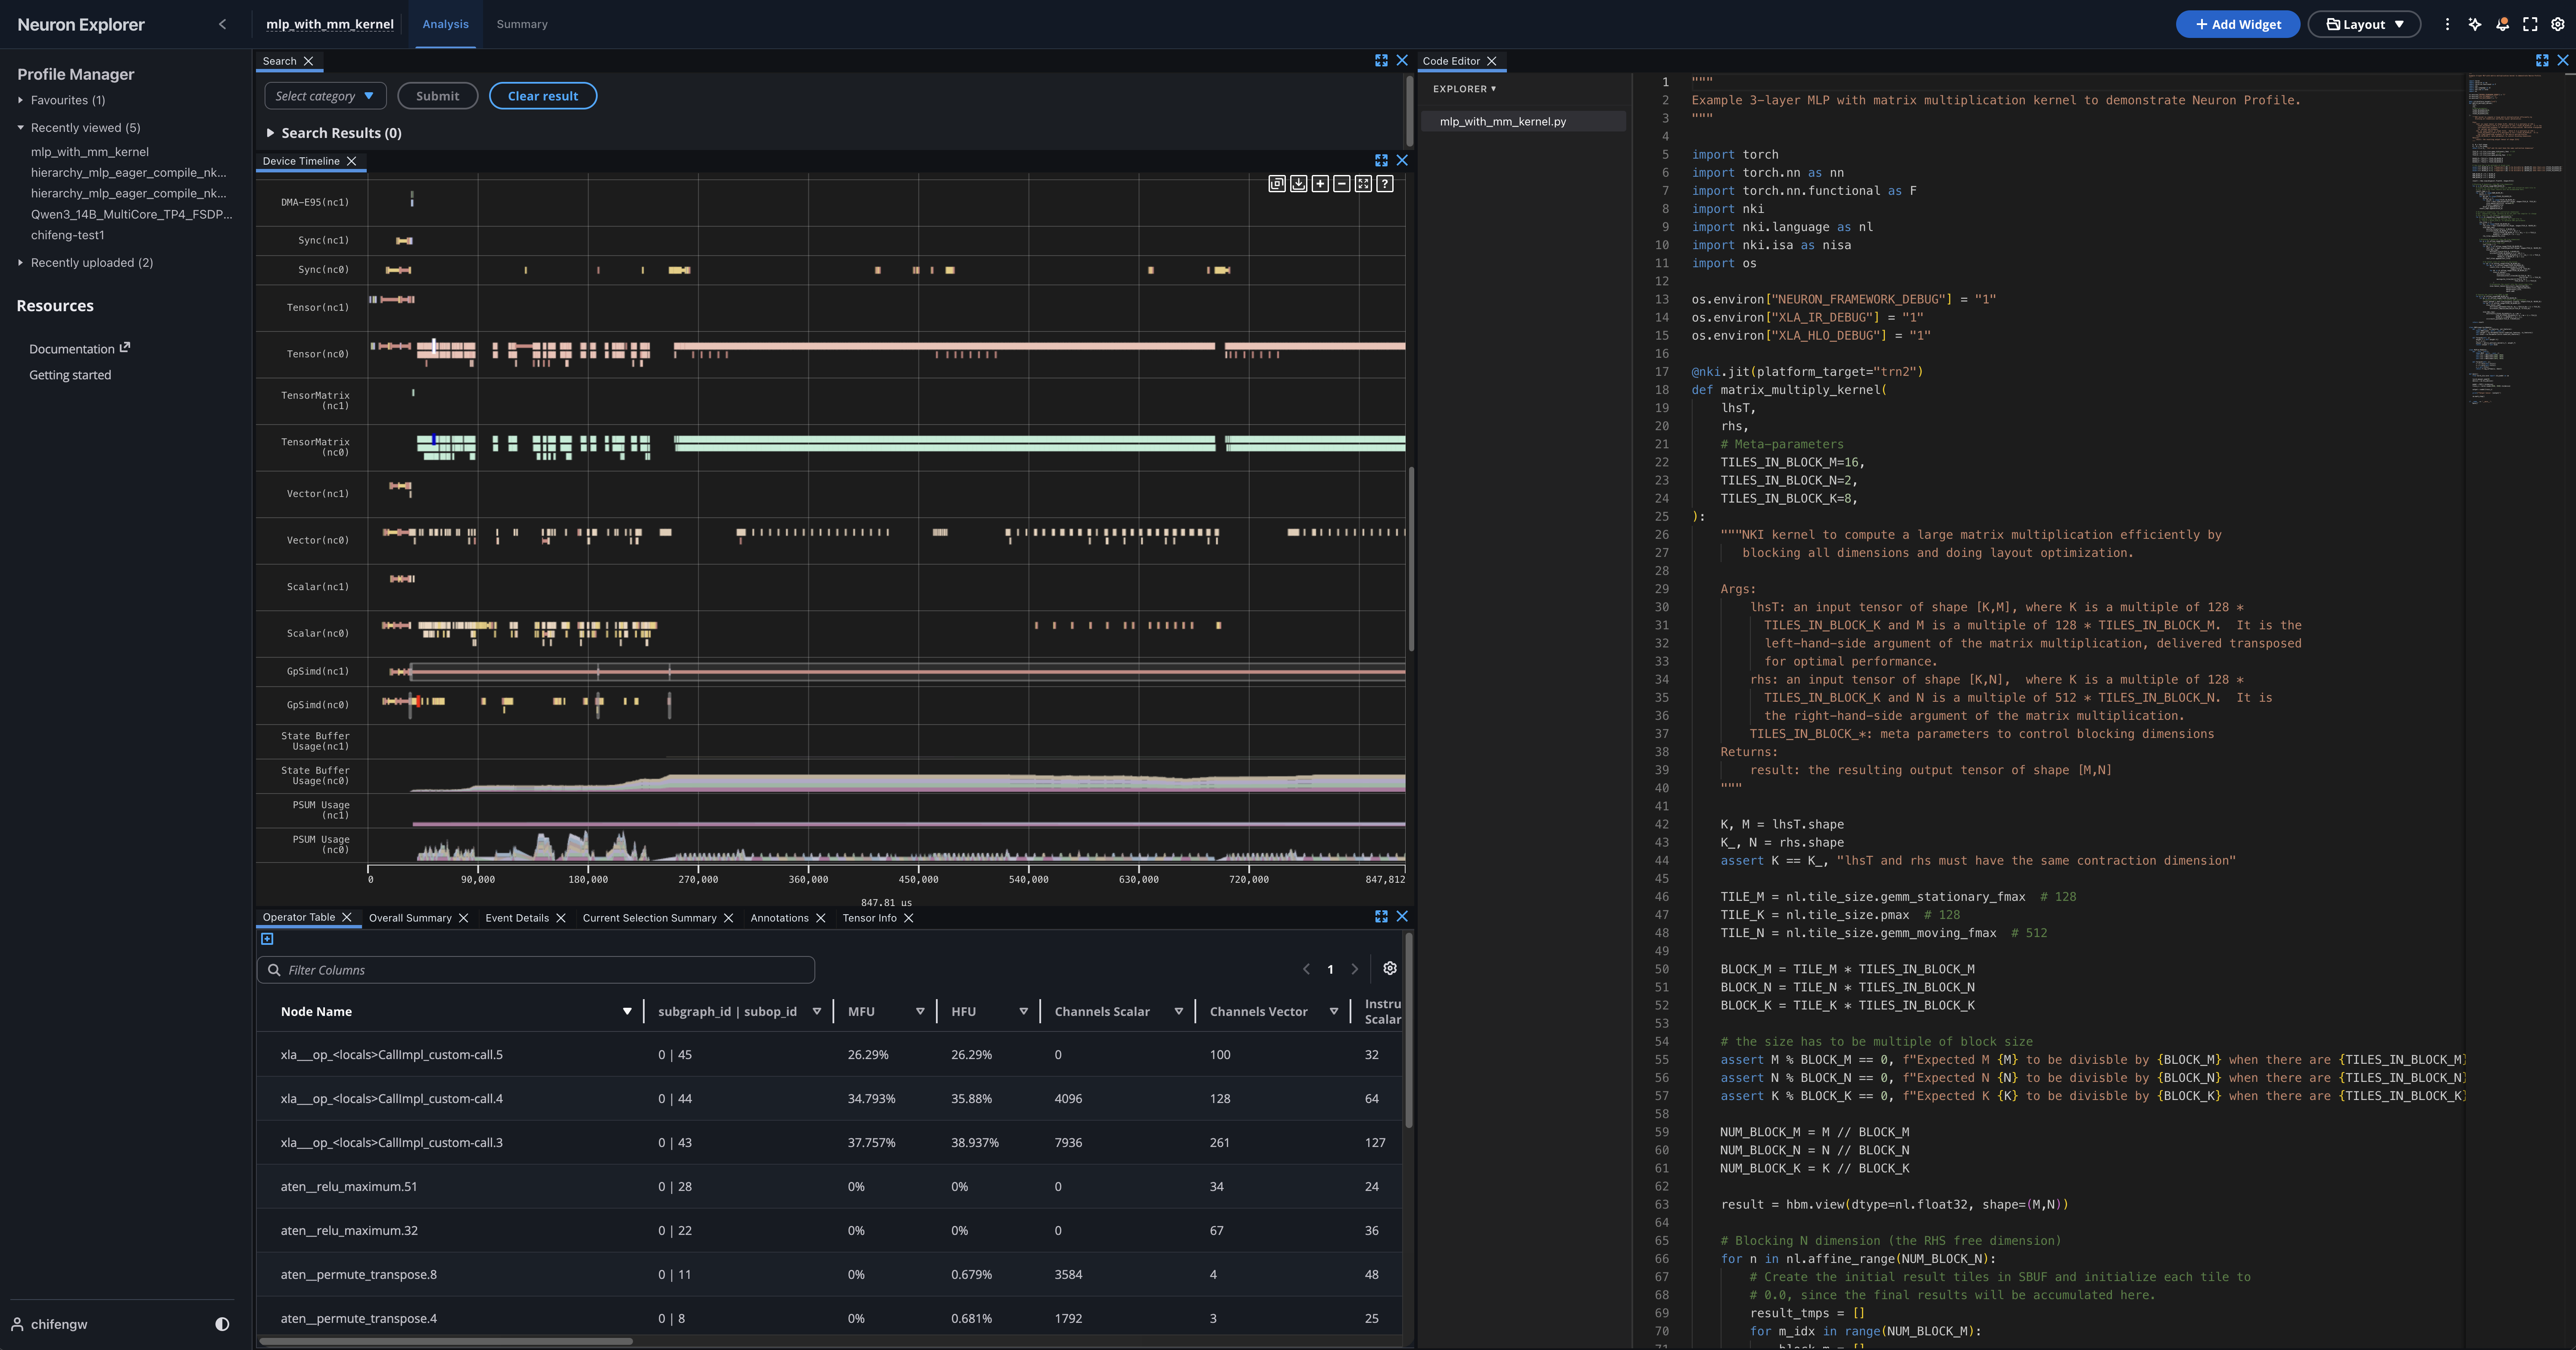Close the Tensor Info tab
Viewport: 2576px width, 1350px height.
click(908, 918)
